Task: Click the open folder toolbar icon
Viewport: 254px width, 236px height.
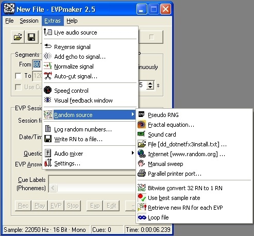Action: click(18, 37)
